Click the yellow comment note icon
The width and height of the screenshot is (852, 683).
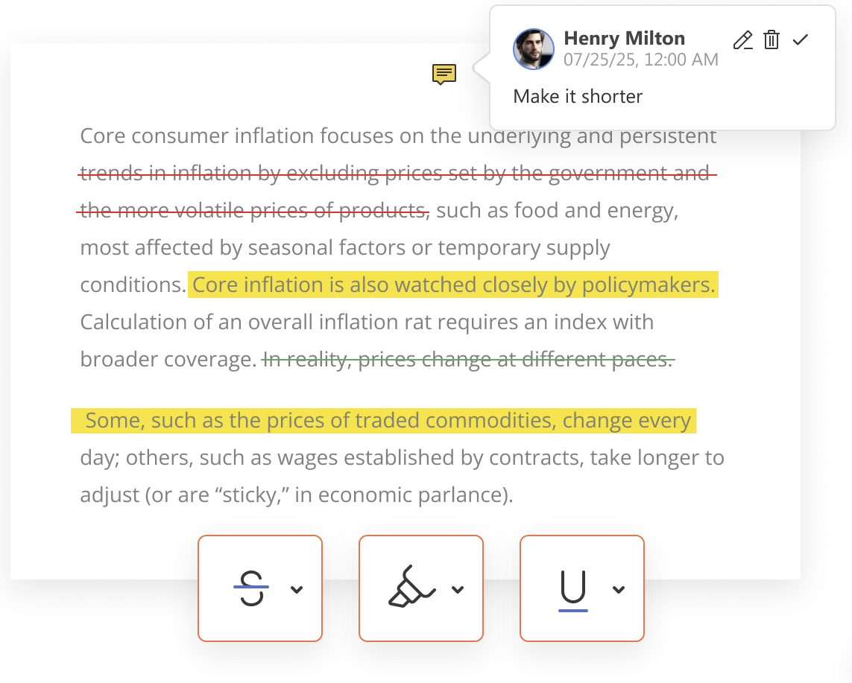click(x=444, y=74)
